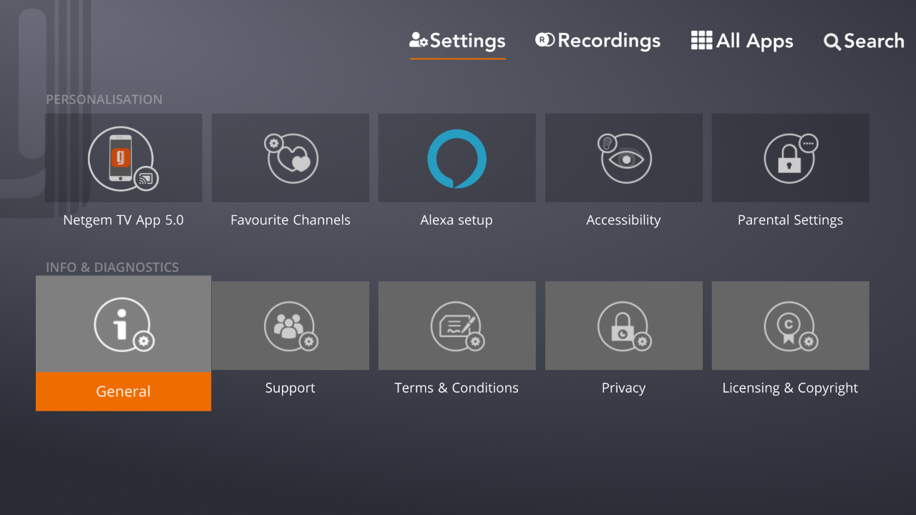Viewport: 916px width, 515px height.
Task: Click the Terms & Conditions document icon
Action: (x=457, y=325)
